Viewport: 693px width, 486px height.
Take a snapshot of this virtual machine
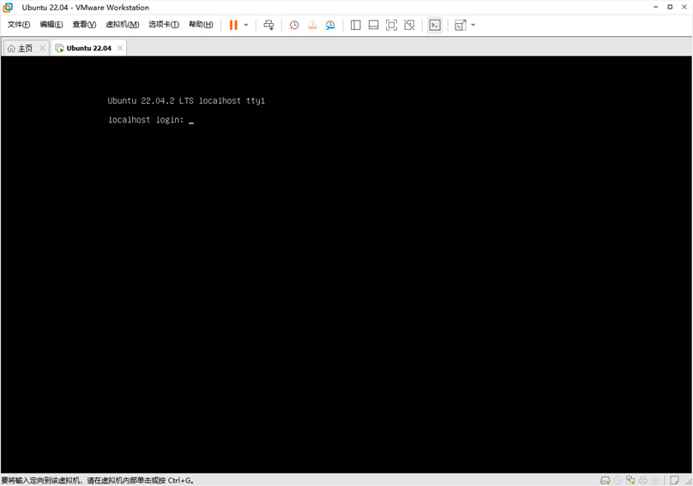294,25
